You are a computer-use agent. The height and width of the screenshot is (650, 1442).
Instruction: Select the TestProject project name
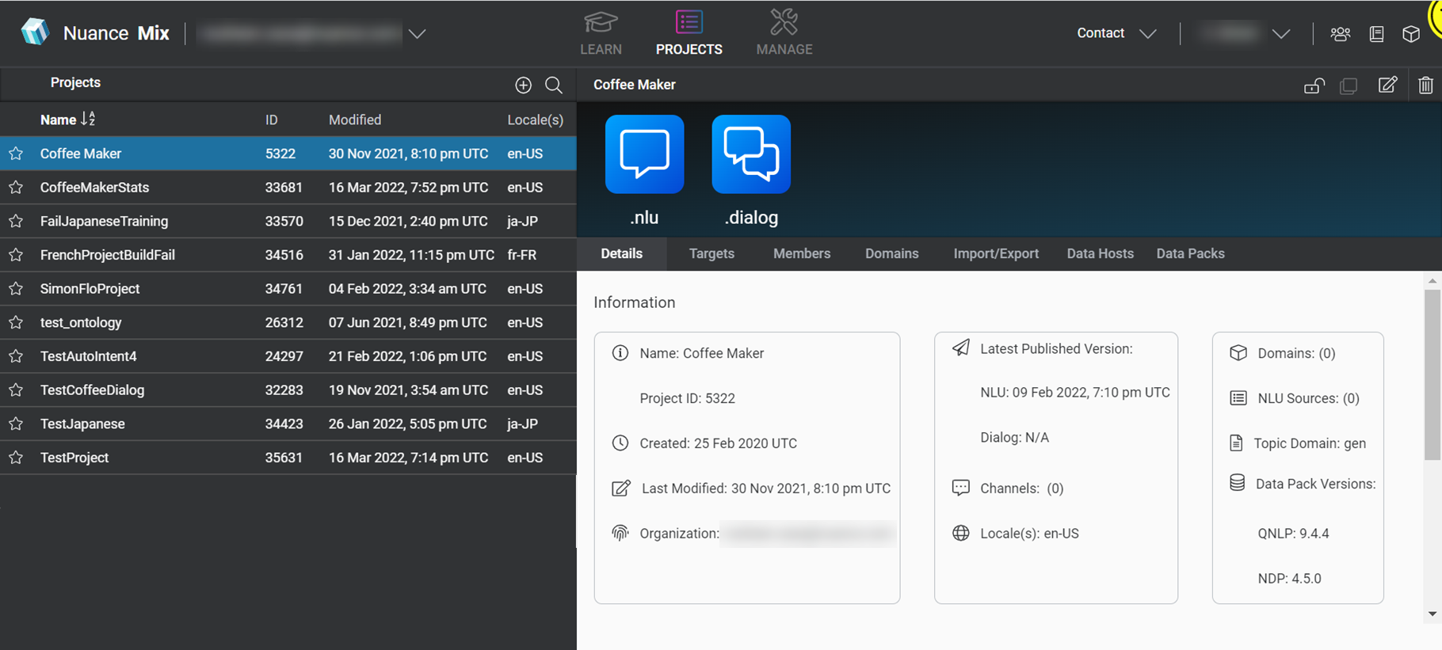pyautogui.click(x=74, y=458)
